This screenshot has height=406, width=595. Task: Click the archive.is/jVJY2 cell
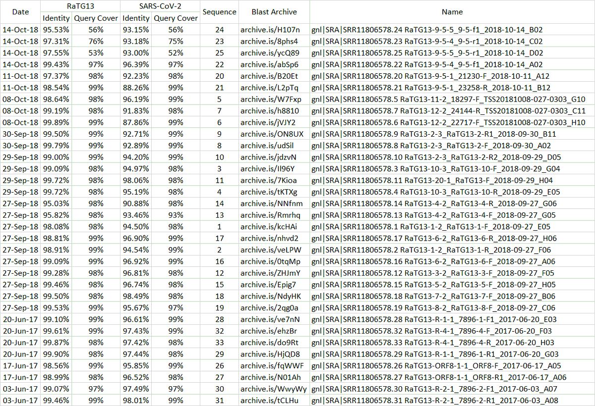[274, 122]
